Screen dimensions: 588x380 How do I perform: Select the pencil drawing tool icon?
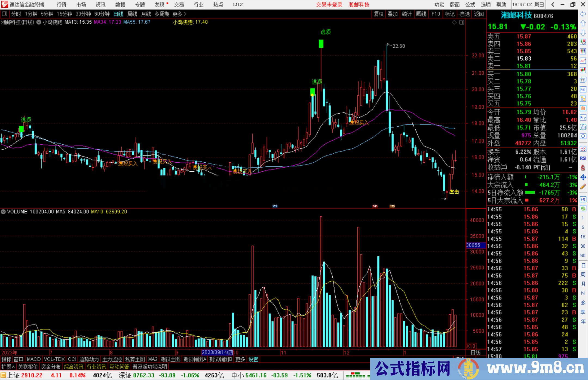[583, 187]
